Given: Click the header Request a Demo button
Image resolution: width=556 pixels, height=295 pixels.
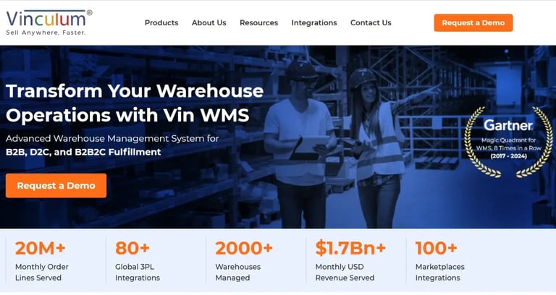Looking at the screenshot, I should coord(473,22).
